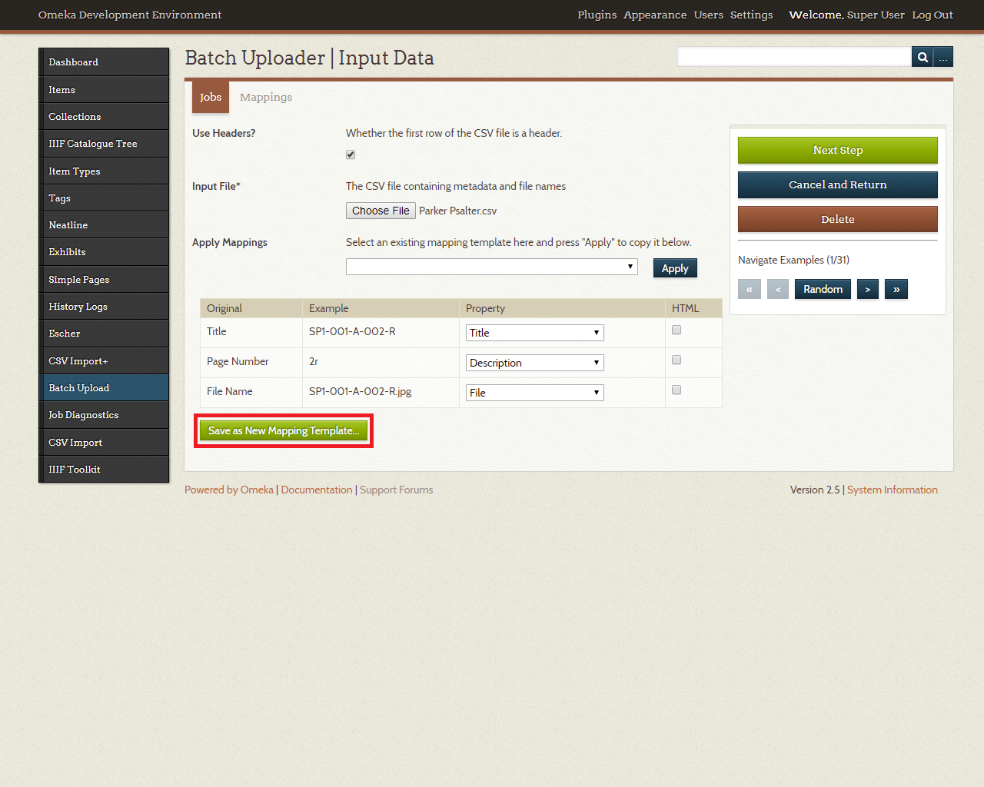Image resolution: width=984 pixels, height=787 pixels.
Task: Click into the search input field
Action: coord(793,57)
